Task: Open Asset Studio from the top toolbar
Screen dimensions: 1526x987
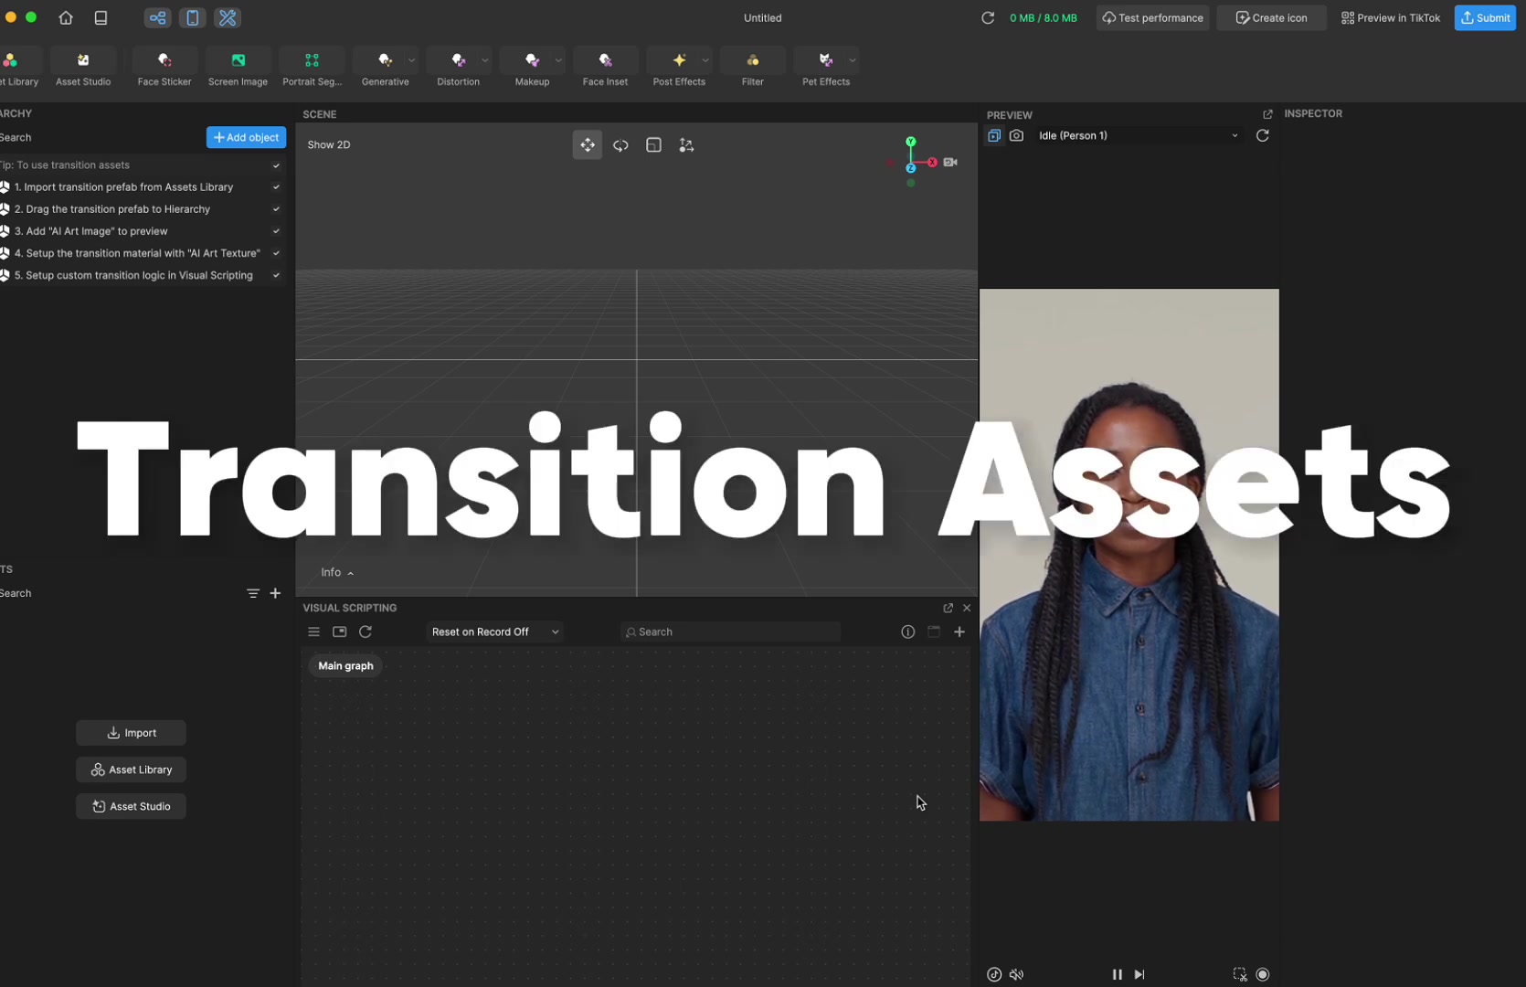Action: (83, 69)
